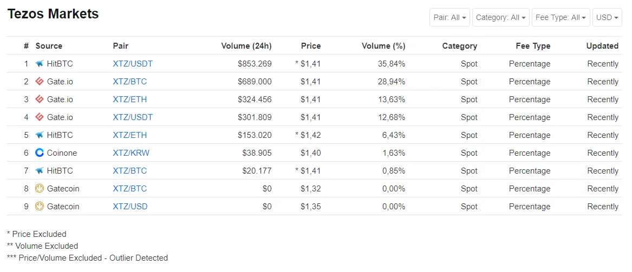Open the XTZ/USDT pair on HitBTC
The width and height of the screenshot is (632, 272).
click(x=133, y=64)
